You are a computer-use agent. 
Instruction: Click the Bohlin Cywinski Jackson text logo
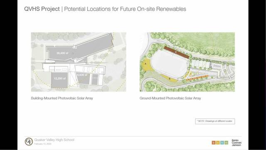pyautogui.click(x=236, y=142)
